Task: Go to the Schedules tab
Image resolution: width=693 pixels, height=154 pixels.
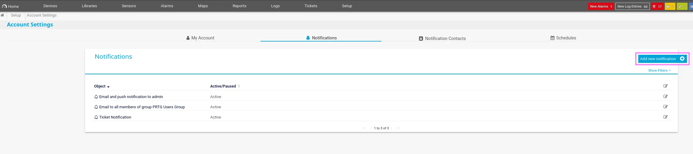Action: [x=563, y=38]
